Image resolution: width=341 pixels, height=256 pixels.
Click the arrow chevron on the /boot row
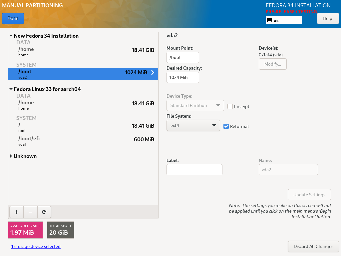[153, 72]
